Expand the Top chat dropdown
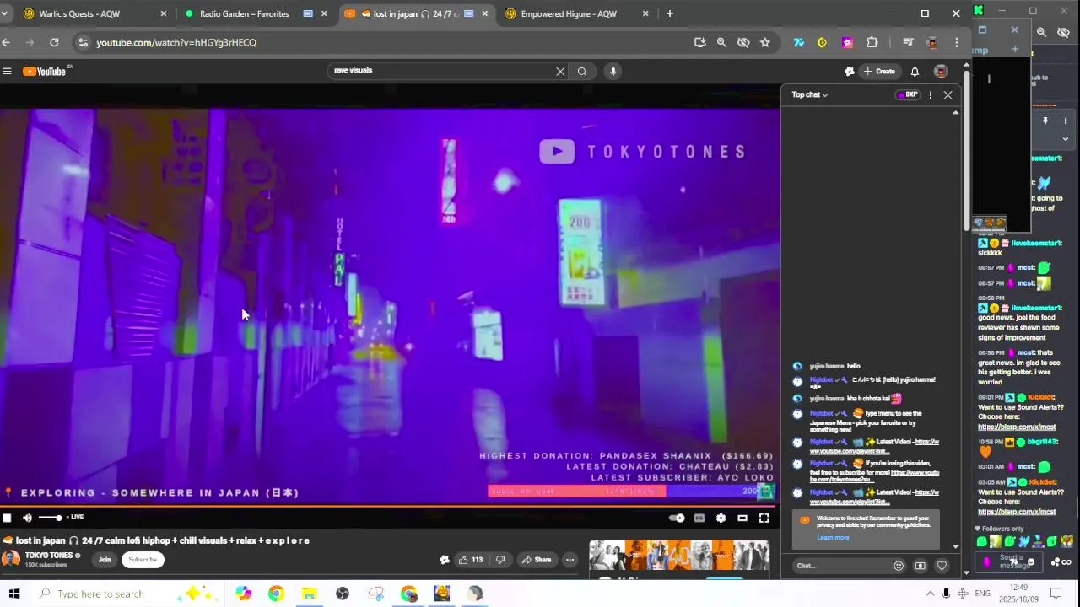1080x607 pixels. (x=810, y=94)
